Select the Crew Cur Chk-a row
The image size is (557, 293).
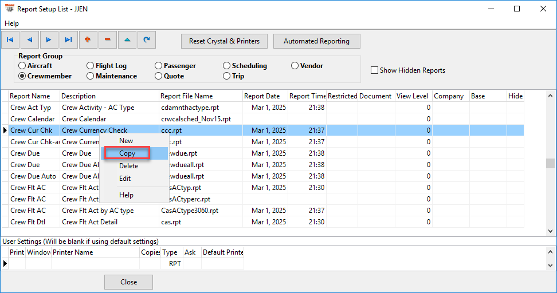[262, 142]
